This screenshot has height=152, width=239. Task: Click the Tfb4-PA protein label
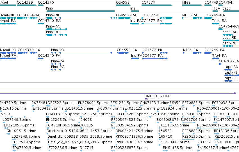point(220,56)
